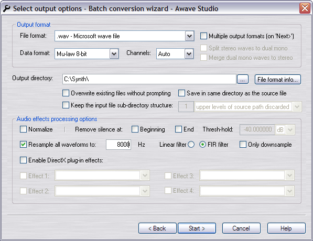Uncheck Resample all waveforms option
The width and height of the screenshot is (313, 241).
point(24,144)
